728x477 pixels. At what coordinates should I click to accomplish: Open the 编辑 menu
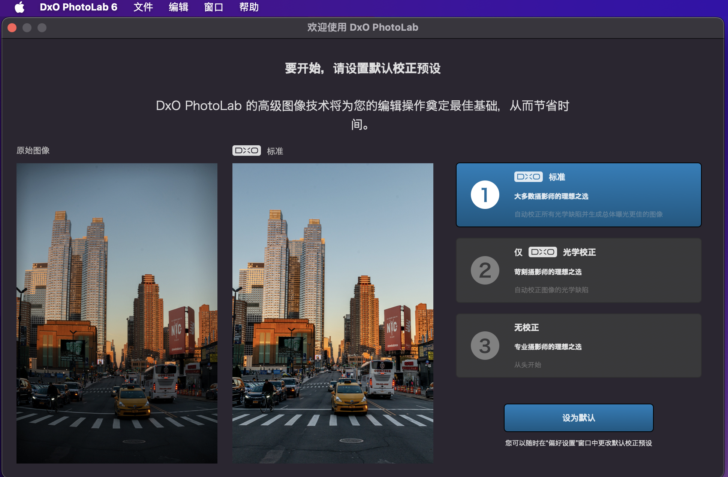pos(178,7)
